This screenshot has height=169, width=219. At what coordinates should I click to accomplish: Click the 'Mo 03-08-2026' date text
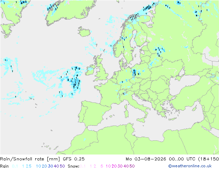(146, 159)
